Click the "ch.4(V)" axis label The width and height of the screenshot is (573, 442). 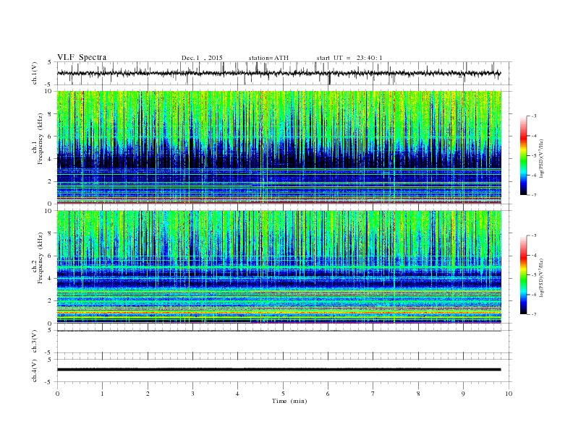point(35,370)
